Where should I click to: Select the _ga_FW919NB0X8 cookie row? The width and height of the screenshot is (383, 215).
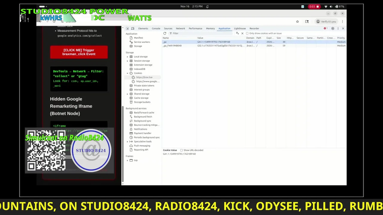[x=254, y=46]
